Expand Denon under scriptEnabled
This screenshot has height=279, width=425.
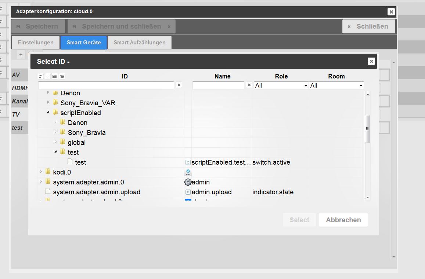(x=55, y=122)
